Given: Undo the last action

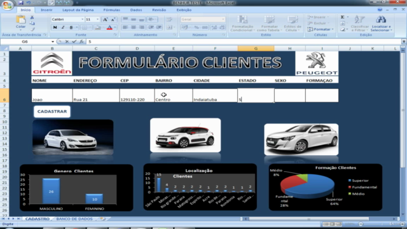Looking at the screenshot, I should coord(28,3).
